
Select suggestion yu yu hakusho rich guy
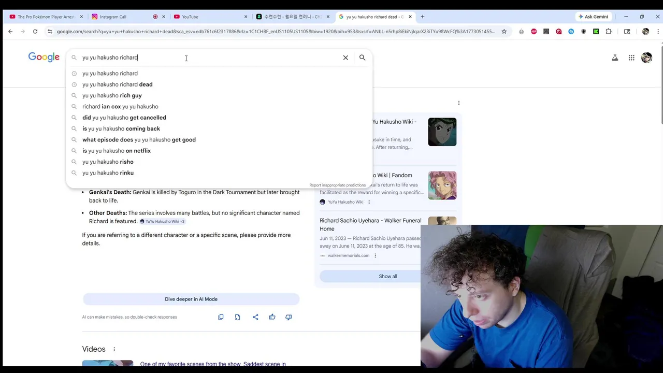219,95
